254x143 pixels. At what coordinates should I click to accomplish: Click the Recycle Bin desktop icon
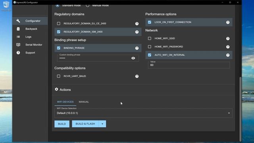6,6
